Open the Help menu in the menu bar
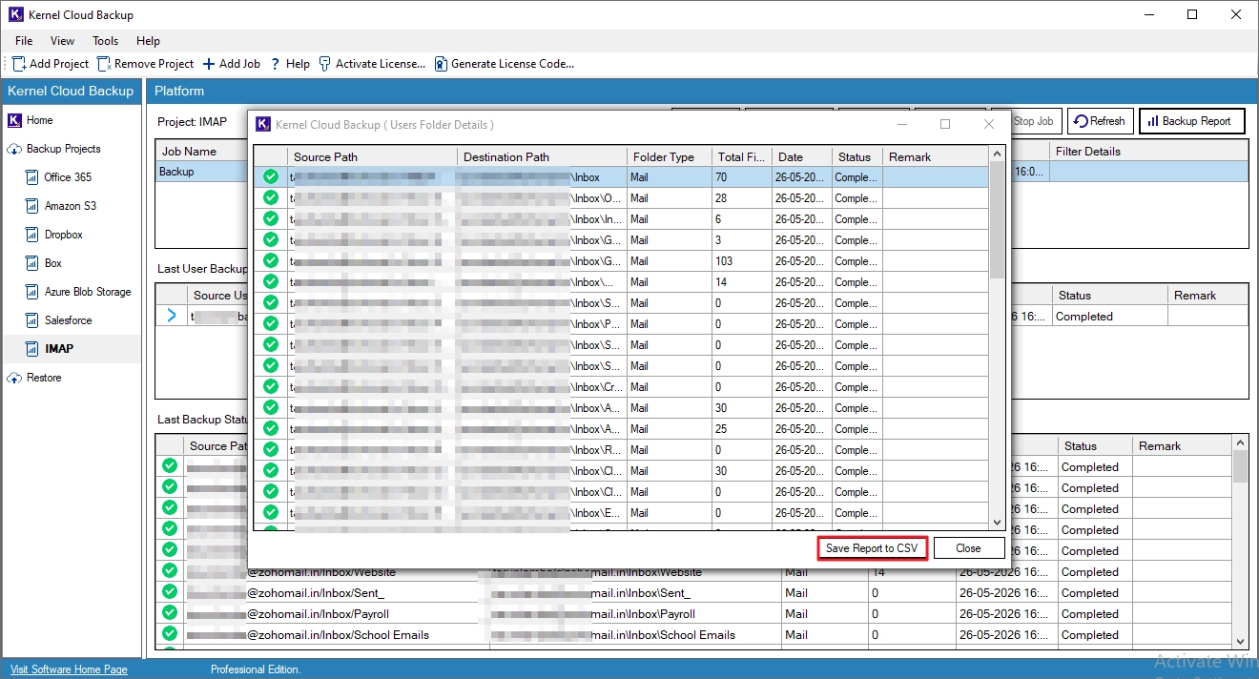1259x679 pixels. coord(148,41)
